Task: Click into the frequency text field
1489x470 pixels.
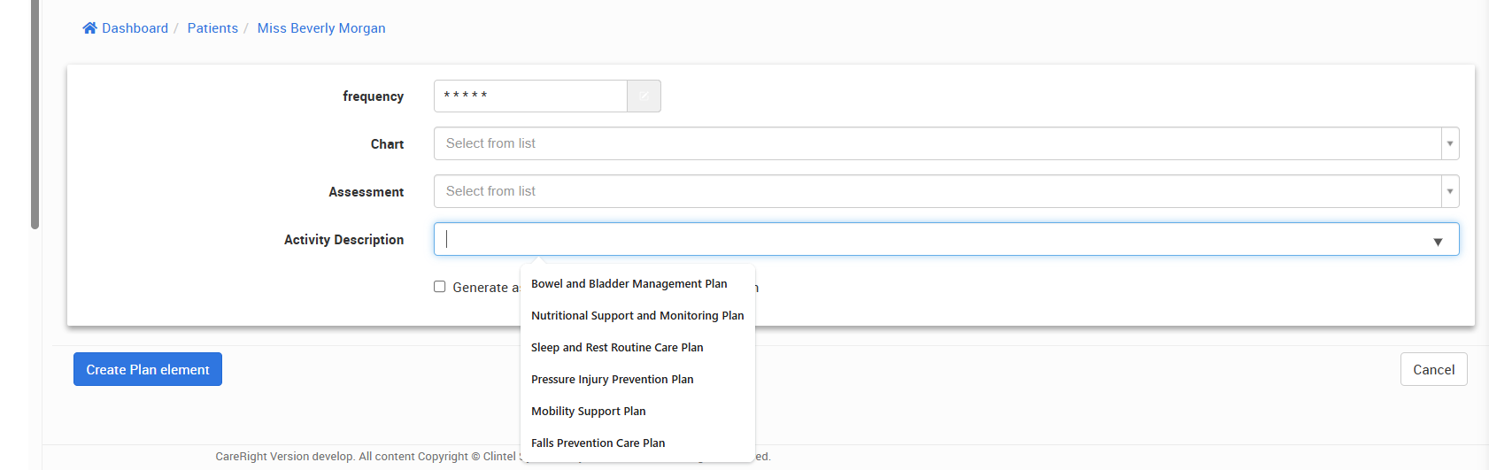Action: tap(530, 96)
